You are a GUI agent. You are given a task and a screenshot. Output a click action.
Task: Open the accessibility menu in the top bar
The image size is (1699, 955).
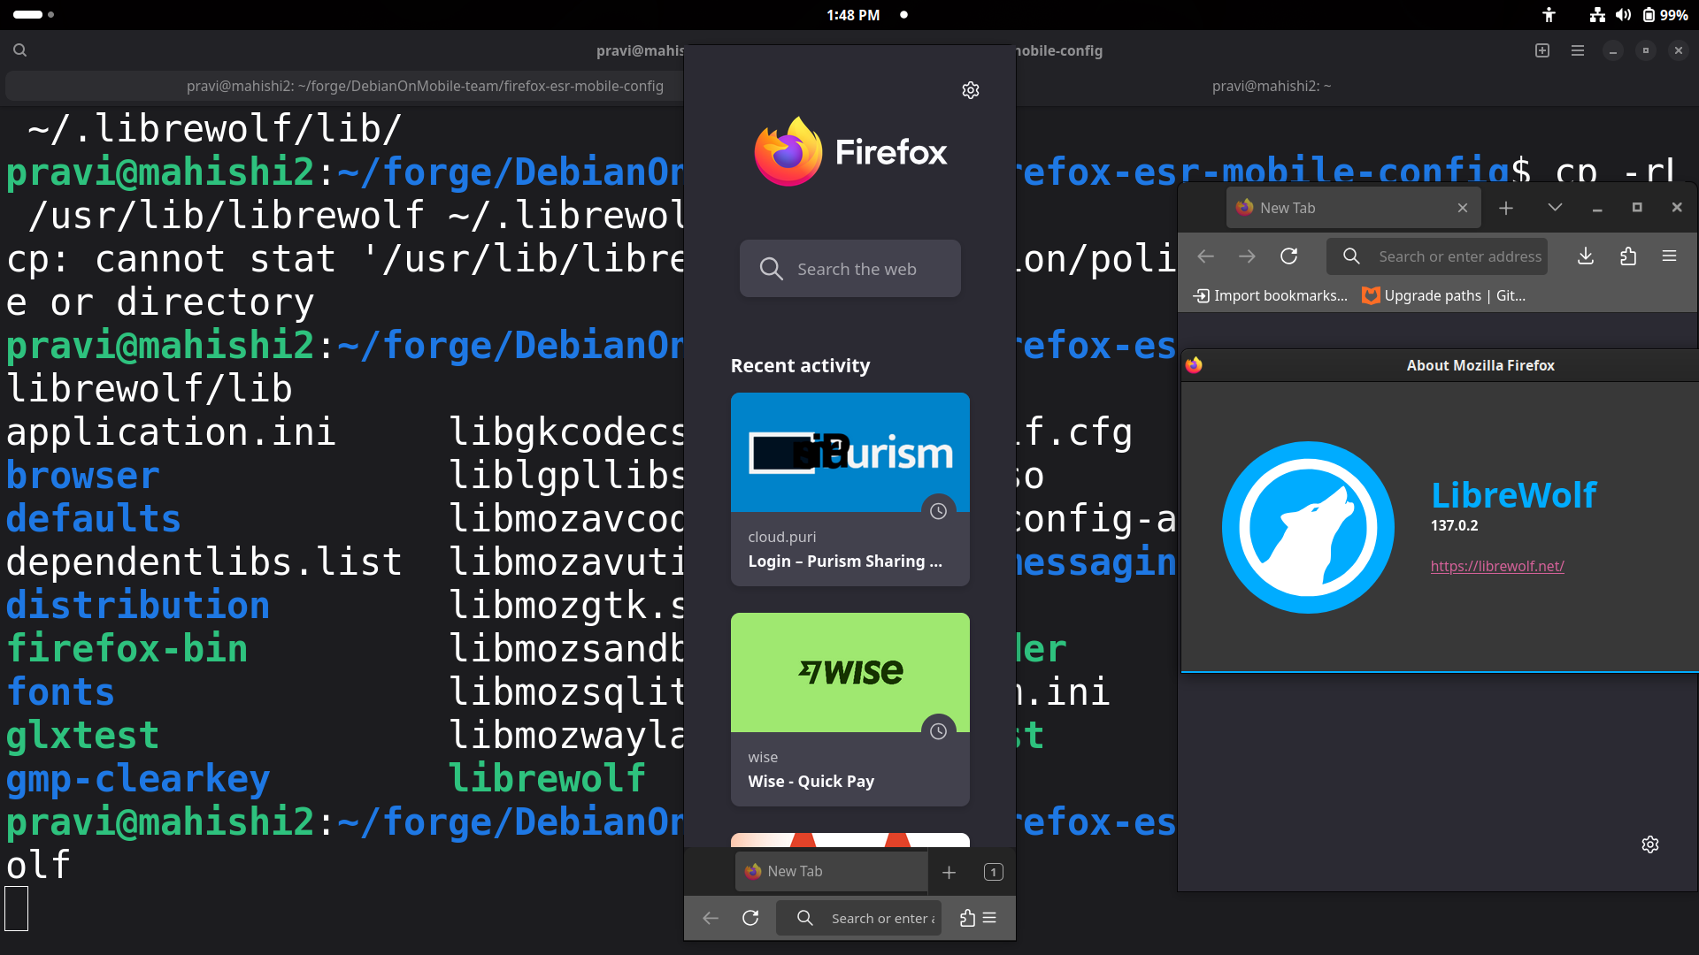click(1549, 15)
